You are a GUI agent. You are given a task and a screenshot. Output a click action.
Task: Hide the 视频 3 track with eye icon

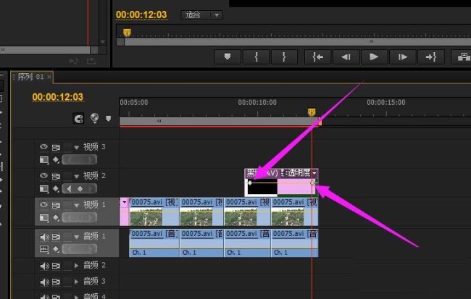click(x=43, y=146)
